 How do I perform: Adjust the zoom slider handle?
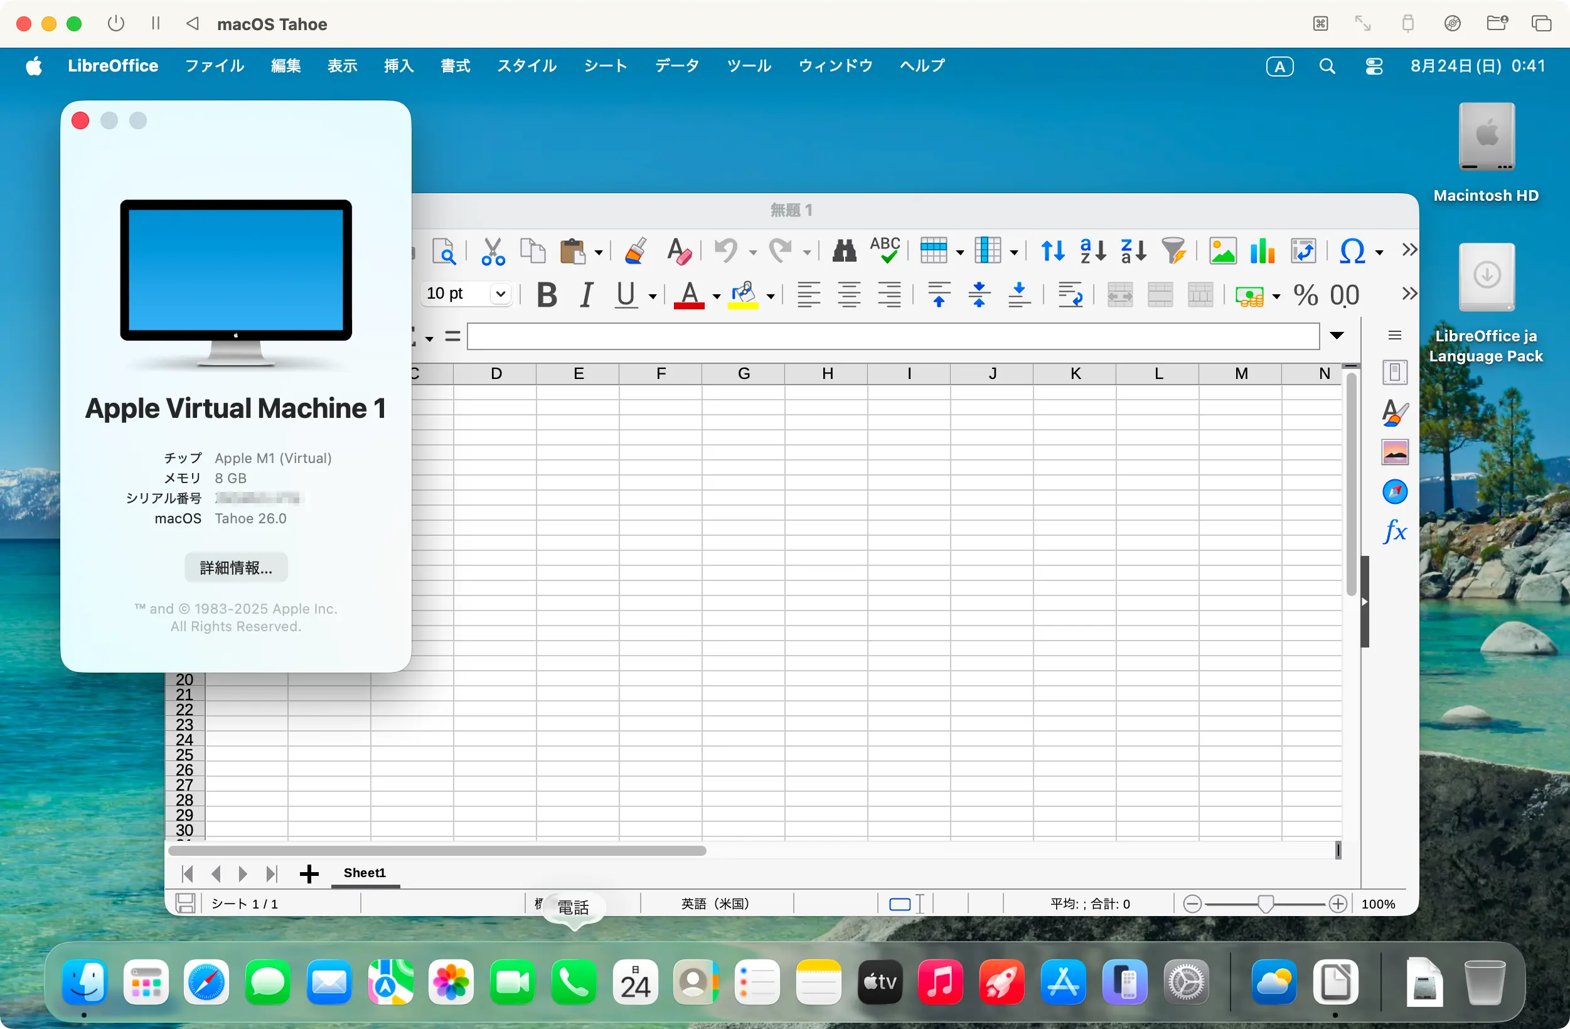1264,904
